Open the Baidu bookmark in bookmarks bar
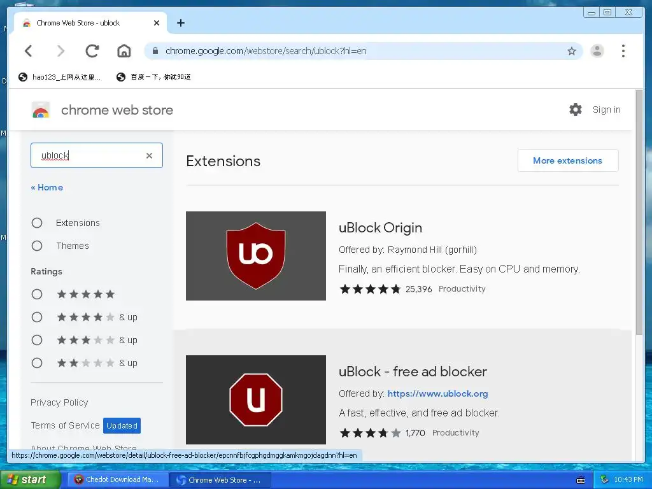The height and width of the screenshot is (489, 652). [154, 77]
